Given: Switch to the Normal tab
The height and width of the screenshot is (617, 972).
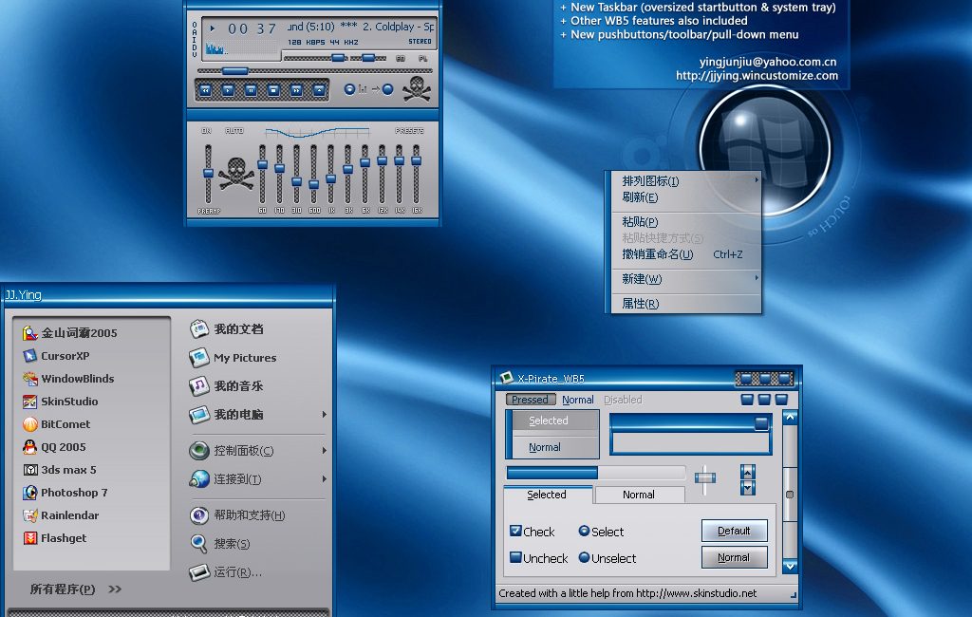Looking at the screenshot, I should (x=639, y=495).
